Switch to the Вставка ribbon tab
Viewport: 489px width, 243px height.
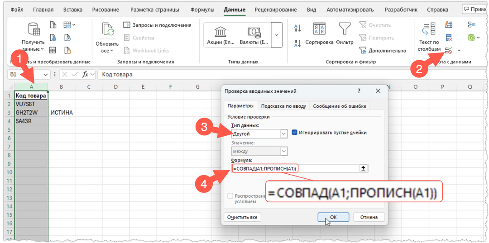(x=72, y=10)
